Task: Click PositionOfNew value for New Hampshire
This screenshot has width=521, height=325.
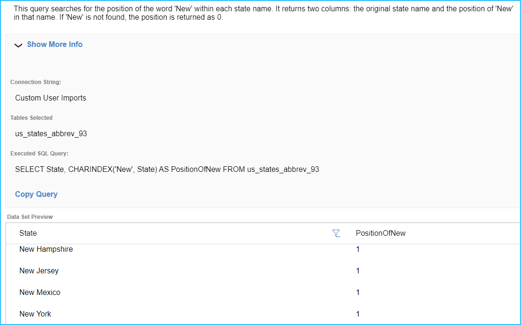Action: [x=358, y=249]
